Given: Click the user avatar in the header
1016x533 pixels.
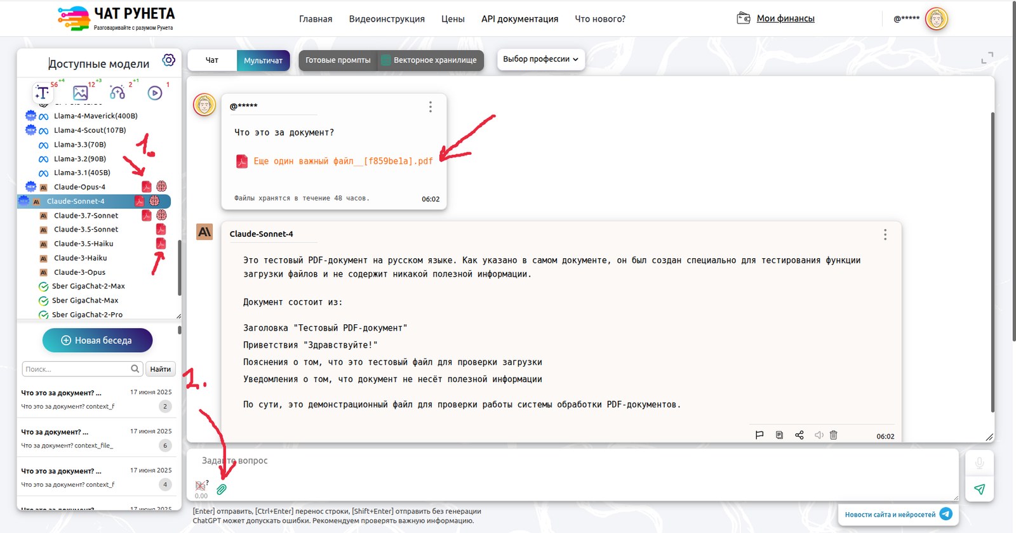Looking at the screenshot, I should [x=936, y=19].
